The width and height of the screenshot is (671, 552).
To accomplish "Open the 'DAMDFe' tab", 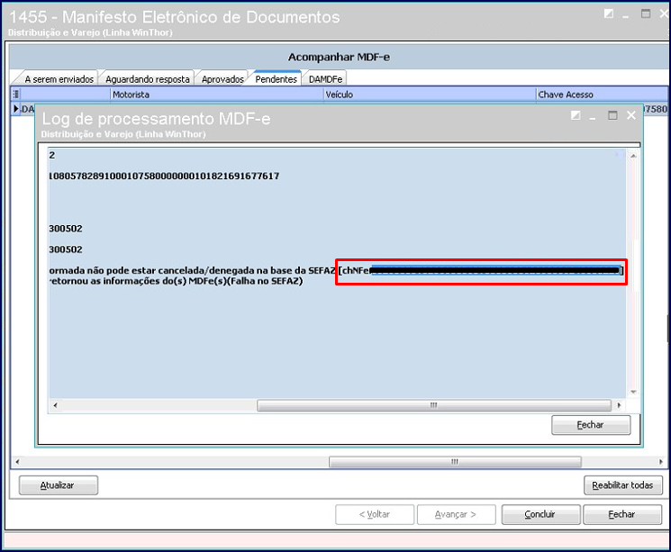I will coord(325,79).
